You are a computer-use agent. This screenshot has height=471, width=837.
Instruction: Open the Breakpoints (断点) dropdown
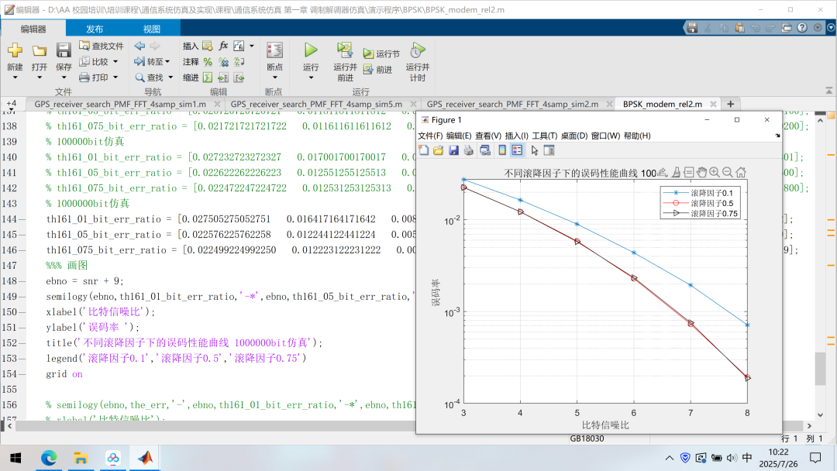tap(274, 78)
